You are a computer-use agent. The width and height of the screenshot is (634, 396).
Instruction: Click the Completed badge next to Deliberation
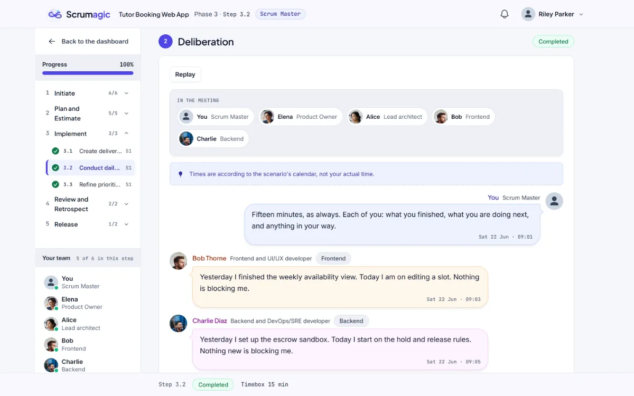point(553,42)
